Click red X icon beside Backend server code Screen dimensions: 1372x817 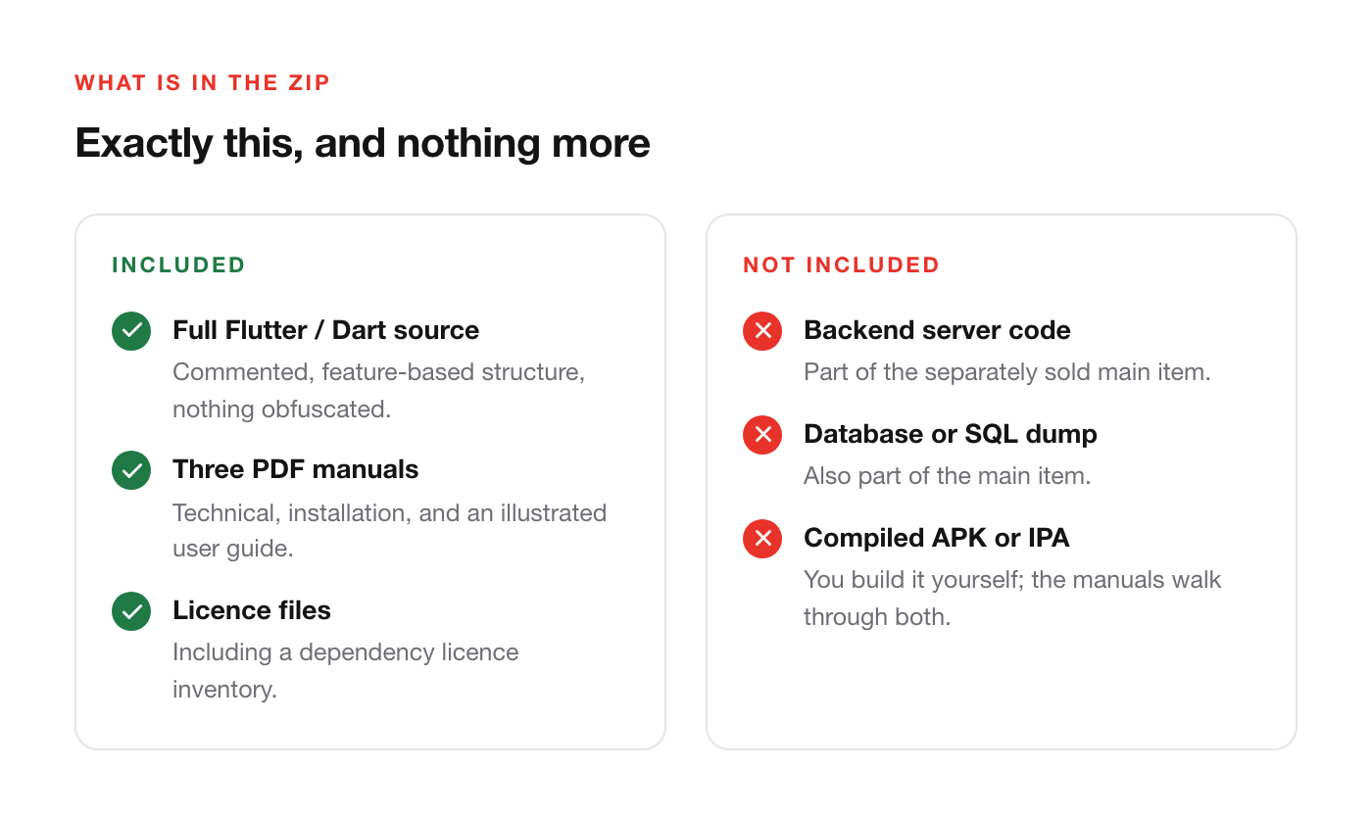pyautogui.click(x=762, y=331)
